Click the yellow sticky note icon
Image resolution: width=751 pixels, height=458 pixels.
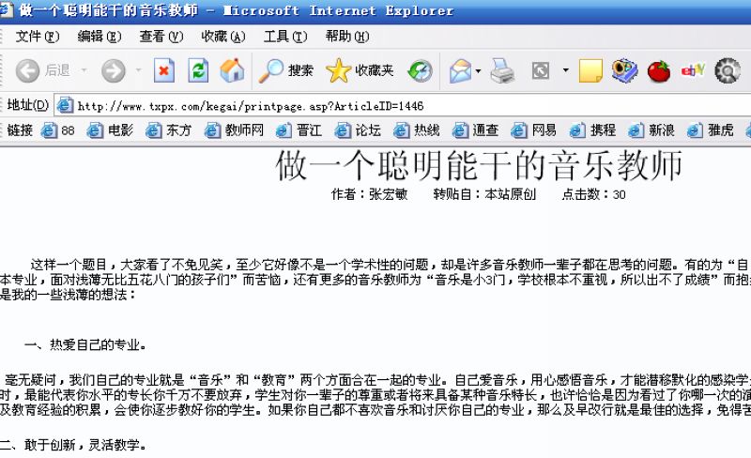click(590, 71)
